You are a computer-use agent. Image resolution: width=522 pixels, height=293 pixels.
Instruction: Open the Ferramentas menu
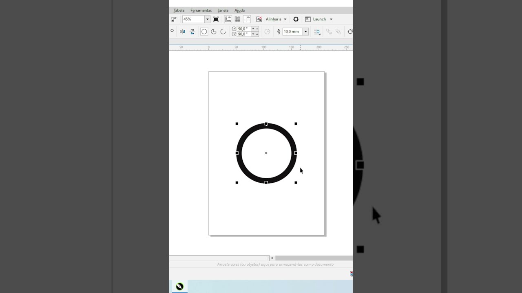pyautogui.click(x=201, y=11)
